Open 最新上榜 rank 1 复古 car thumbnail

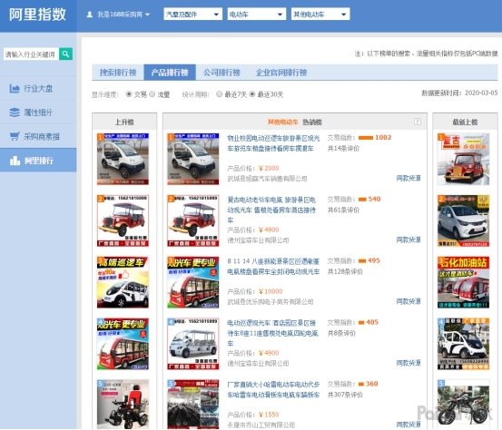point(463,159)
